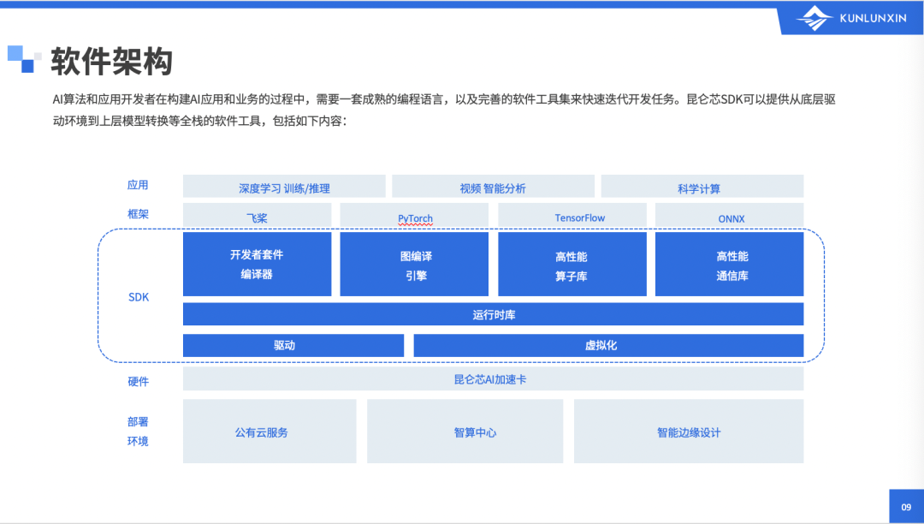Click the 驱动 bar

point(293,345)
